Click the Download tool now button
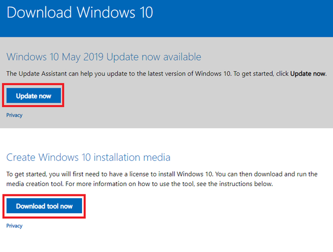 pyautogui.click(x=44, y=206)
